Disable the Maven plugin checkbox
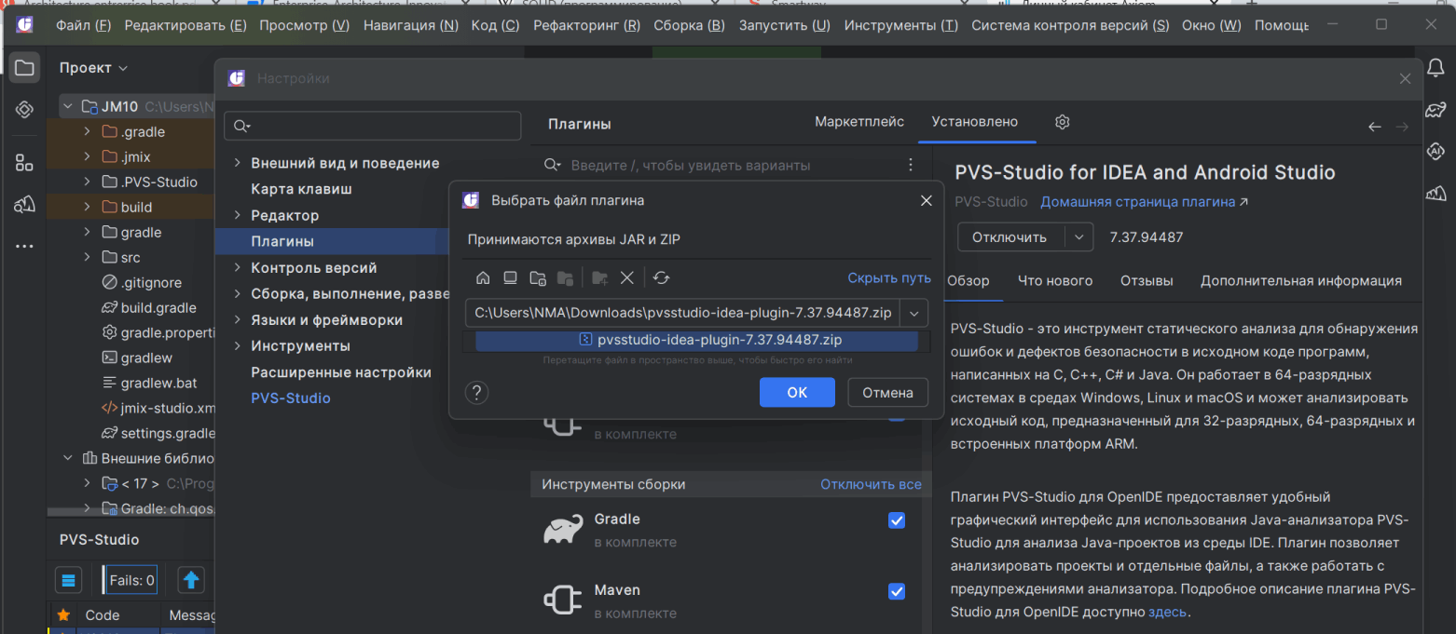Viewport: 1456px width, 634px height. pos(897,591)
